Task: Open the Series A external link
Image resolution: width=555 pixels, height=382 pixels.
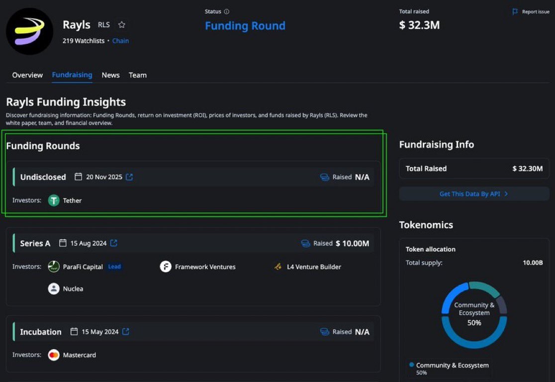Action: 114,243
